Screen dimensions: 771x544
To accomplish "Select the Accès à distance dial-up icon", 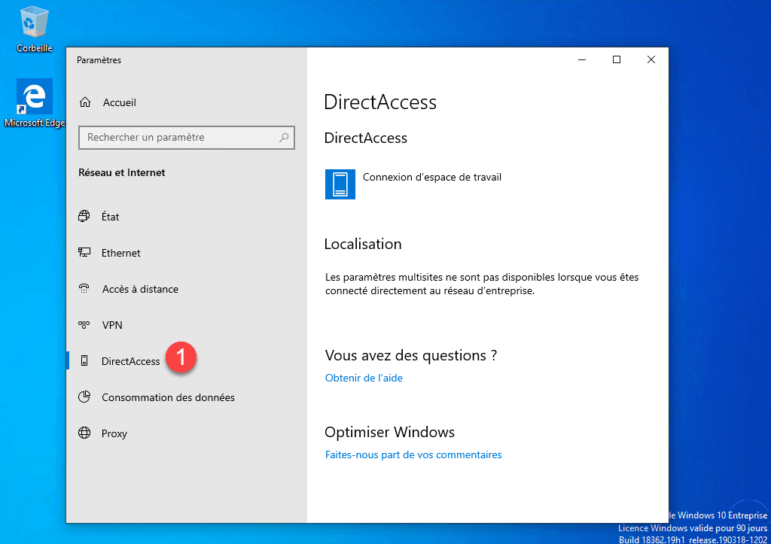I will pyautogui.click(x=84, y=289).
